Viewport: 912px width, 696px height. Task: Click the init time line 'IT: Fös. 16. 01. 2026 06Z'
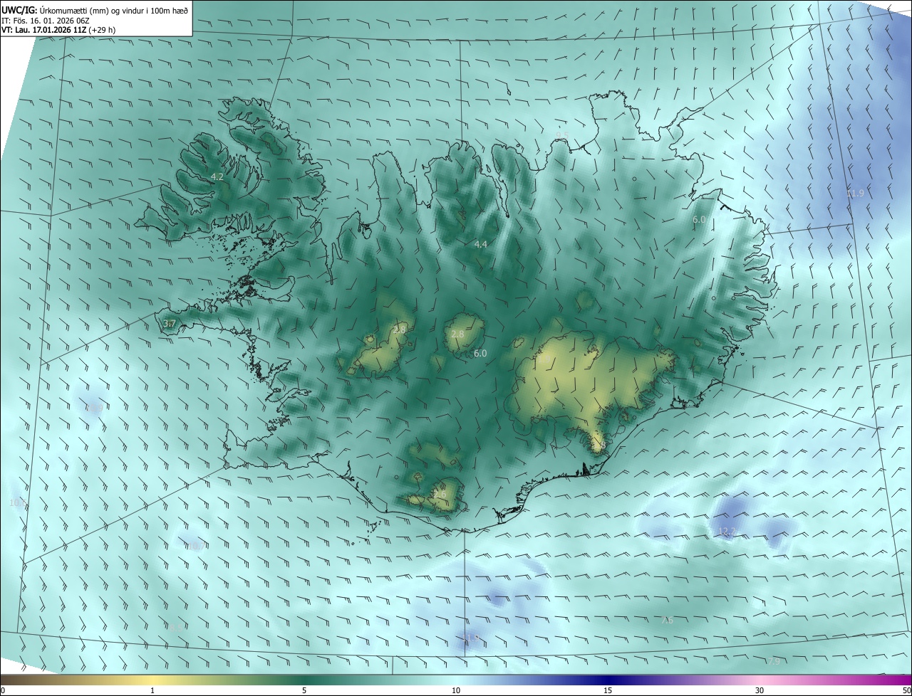tap(44, 20)
